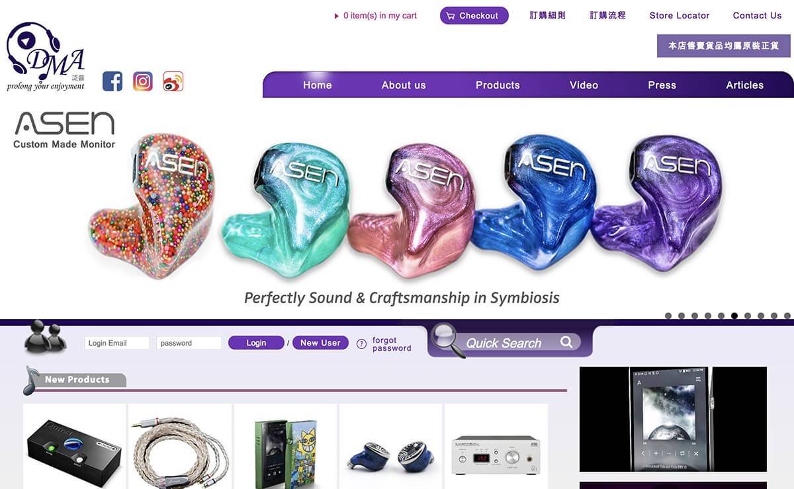This screenshot has width=794, height=489.
Task: Open the braided cable product thumbnail
Action: (x=180, y=447)
